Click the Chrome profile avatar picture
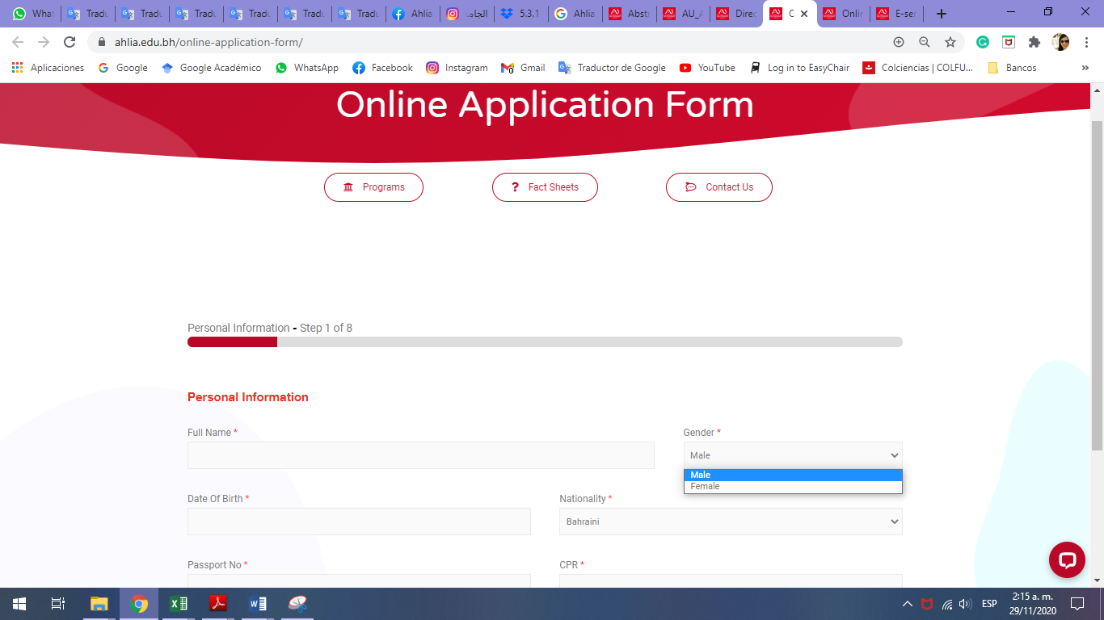This screenshot has height=620, width=1104. pos(1061,40)
